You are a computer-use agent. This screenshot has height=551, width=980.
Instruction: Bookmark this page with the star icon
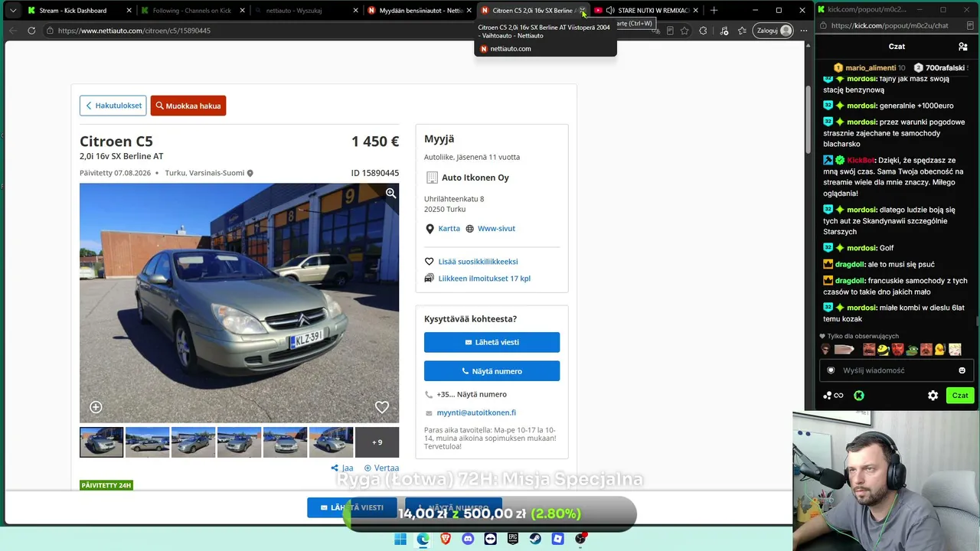684,31
